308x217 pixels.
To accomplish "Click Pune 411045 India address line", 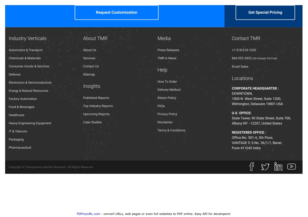I will coord(246,148).
